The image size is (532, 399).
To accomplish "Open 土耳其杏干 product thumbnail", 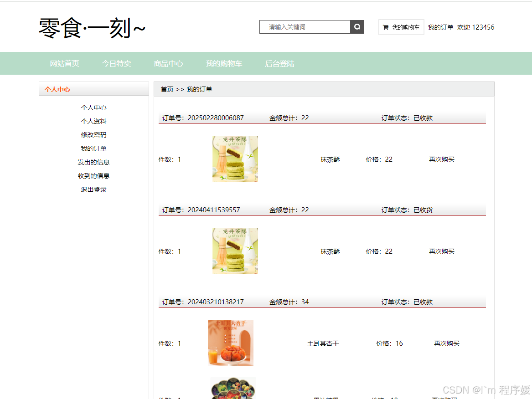I will pos(231,343).
